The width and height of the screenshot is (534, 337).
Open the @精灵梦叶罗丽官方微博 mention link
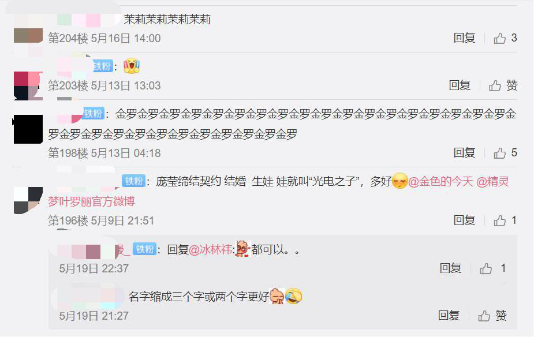tap(279, 192)
